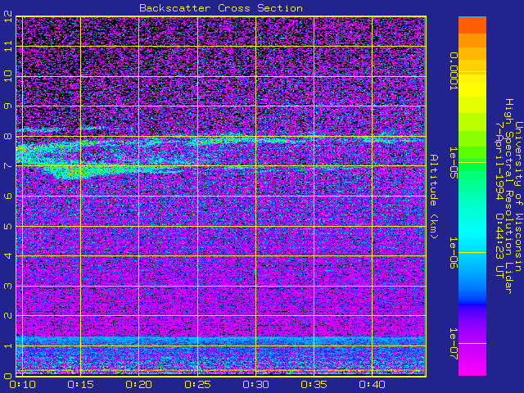
Task: Click altitude label 7 on the axis
Action: pyautogui.click(x=8, y=165)
